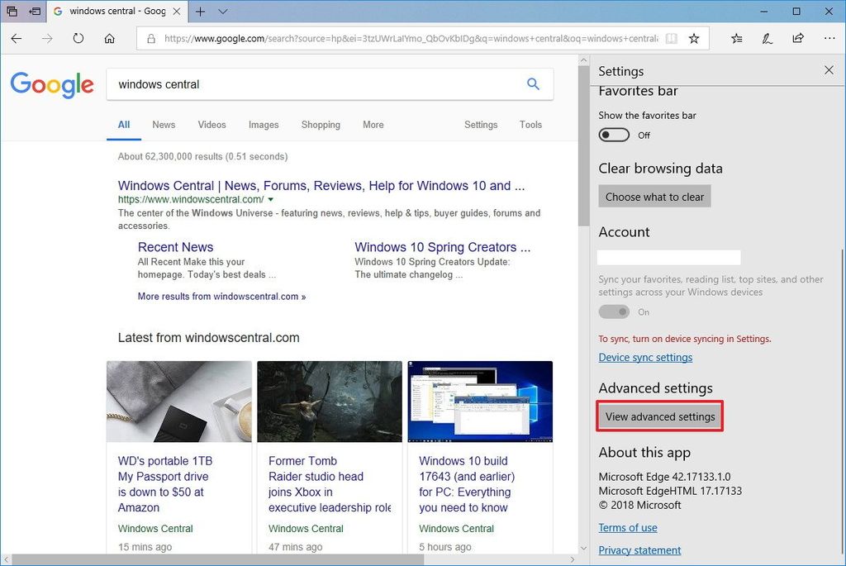Enable the account sync toggle
The width and height of the screenshot is (846, 566).
click(614, 312)
